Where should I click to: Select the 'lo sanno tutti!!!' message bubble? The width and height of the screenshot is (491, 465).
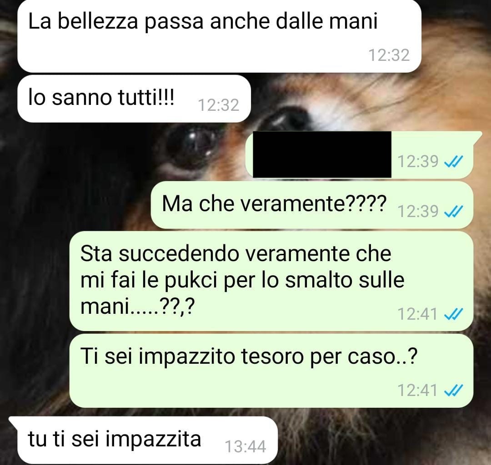coord(134,99)
